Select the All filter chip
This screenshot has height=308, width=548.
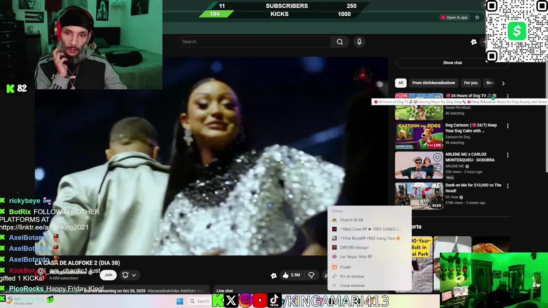pyautogui.click(x=401, y=83)
